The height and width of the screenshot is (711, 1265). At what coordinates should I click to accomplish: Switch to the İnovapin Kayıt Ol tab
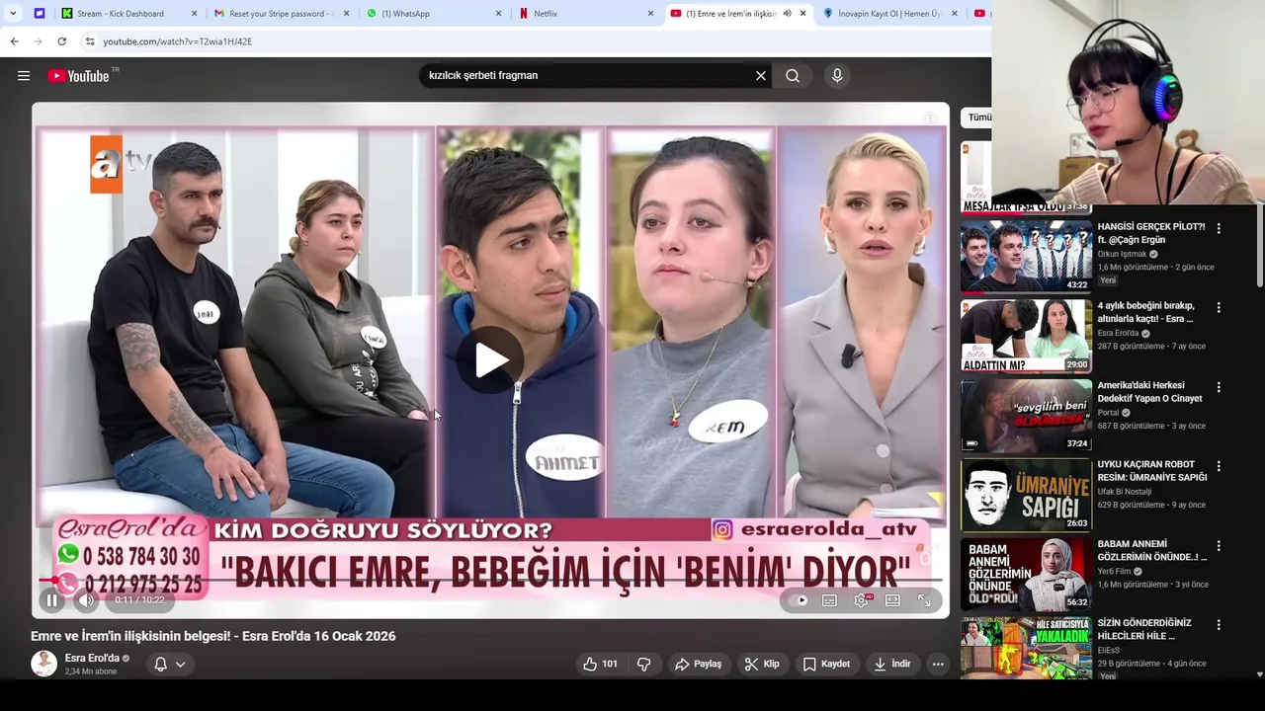coord(889,14)
